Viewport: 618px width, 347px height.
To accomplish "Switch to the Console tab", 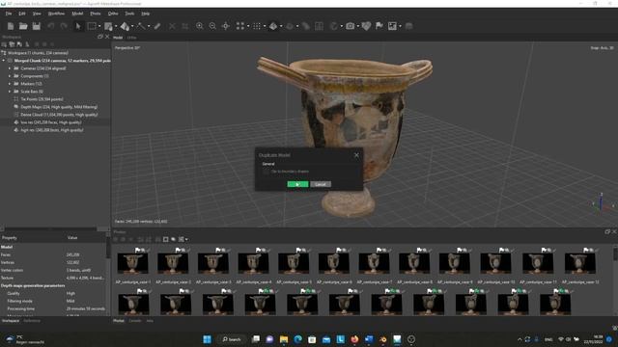I will point(135,321).
